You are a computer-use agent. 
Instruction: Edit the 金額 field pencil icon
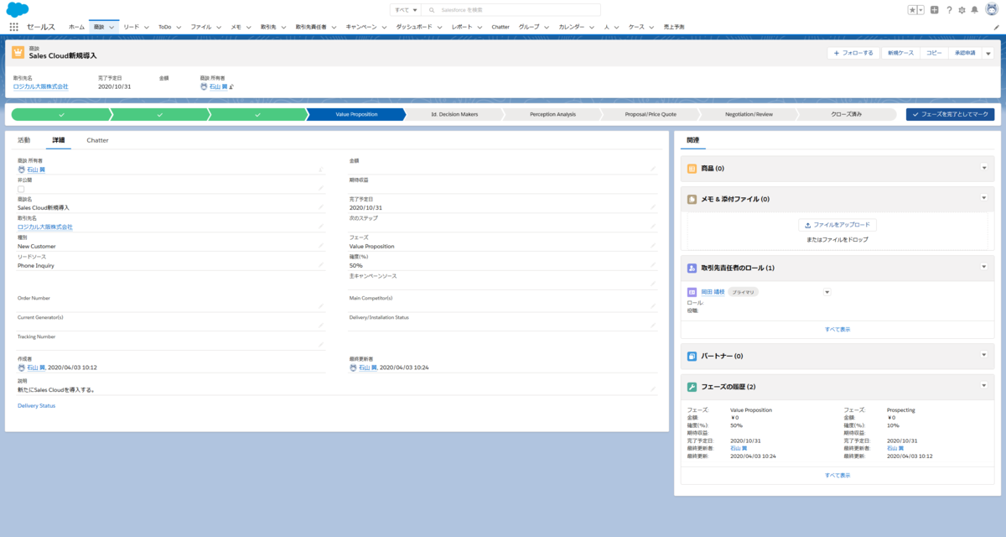pos(652,169)
